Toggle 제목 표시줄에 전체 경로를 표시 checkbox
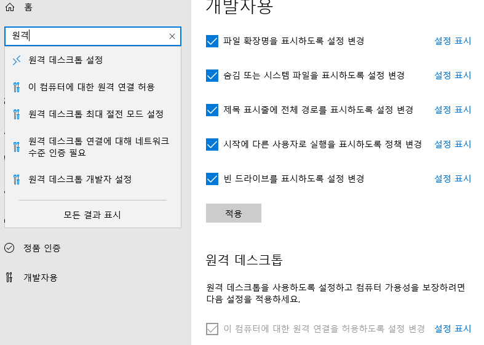The width and height of the screenshot is (484, 345). 212,110
